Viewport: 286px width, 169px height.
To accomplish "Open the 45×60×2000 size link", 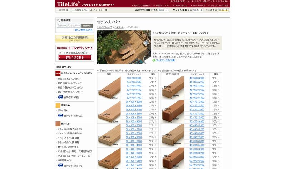I will pyautogui.click(x=197, y=78).
